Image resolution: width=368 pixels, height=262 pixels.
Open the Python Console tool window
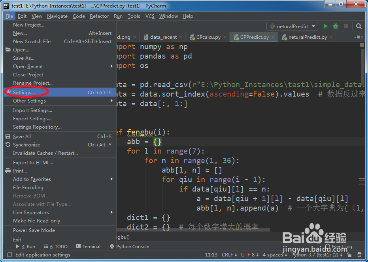(x=129, y=247)
